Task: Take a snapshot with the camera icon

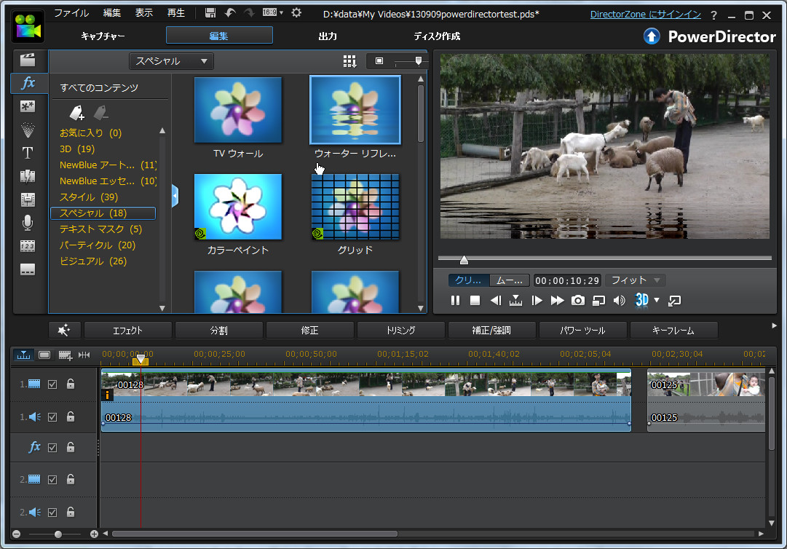Action: [x=577, y=300]
